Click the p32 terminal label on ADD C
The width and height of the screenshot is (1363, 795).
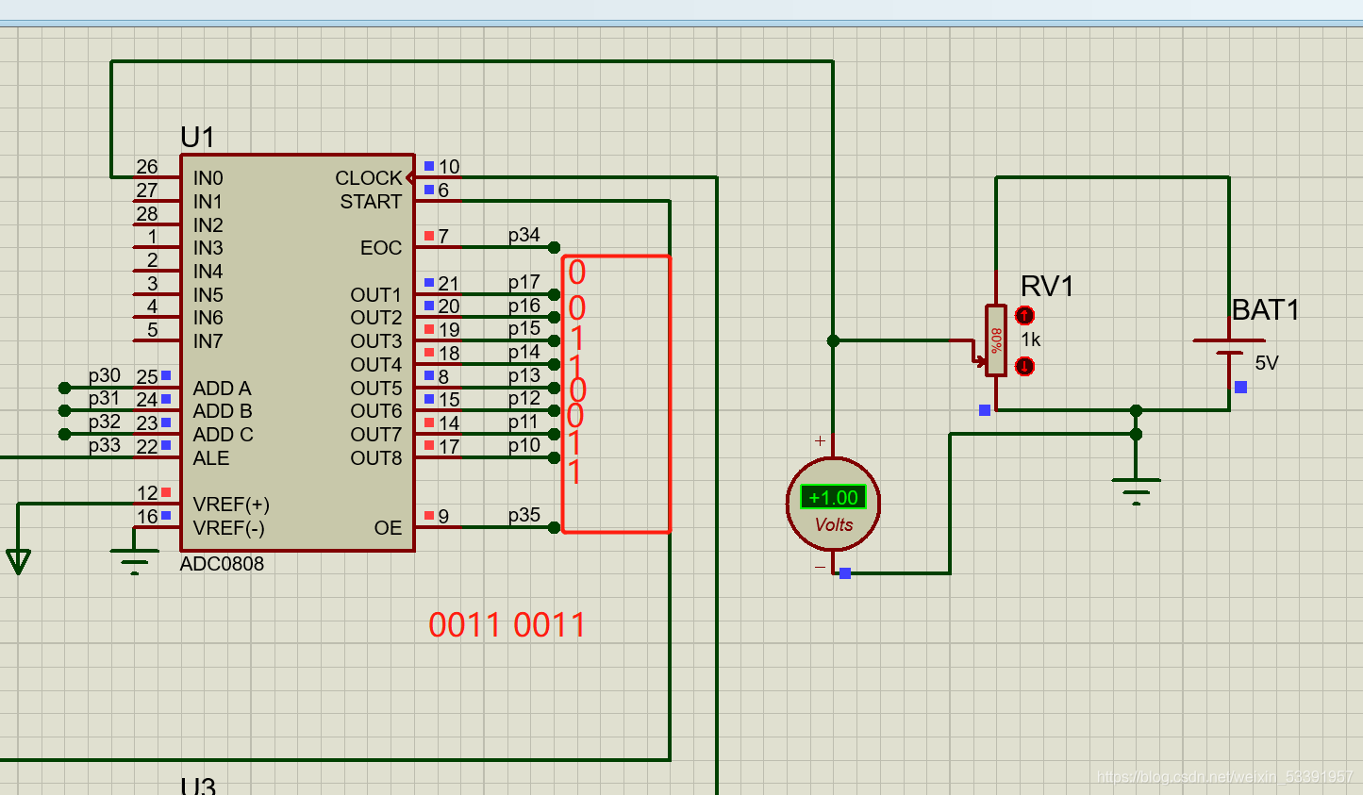click(x=105, y=422)
